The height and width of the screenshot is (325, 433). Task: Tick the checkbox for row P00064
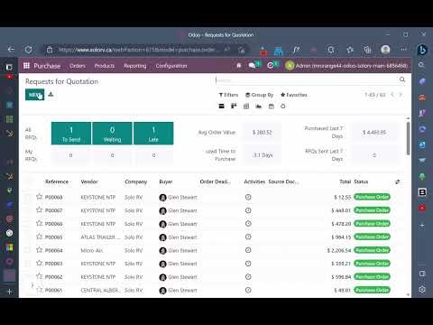click(x=27, y=250)
